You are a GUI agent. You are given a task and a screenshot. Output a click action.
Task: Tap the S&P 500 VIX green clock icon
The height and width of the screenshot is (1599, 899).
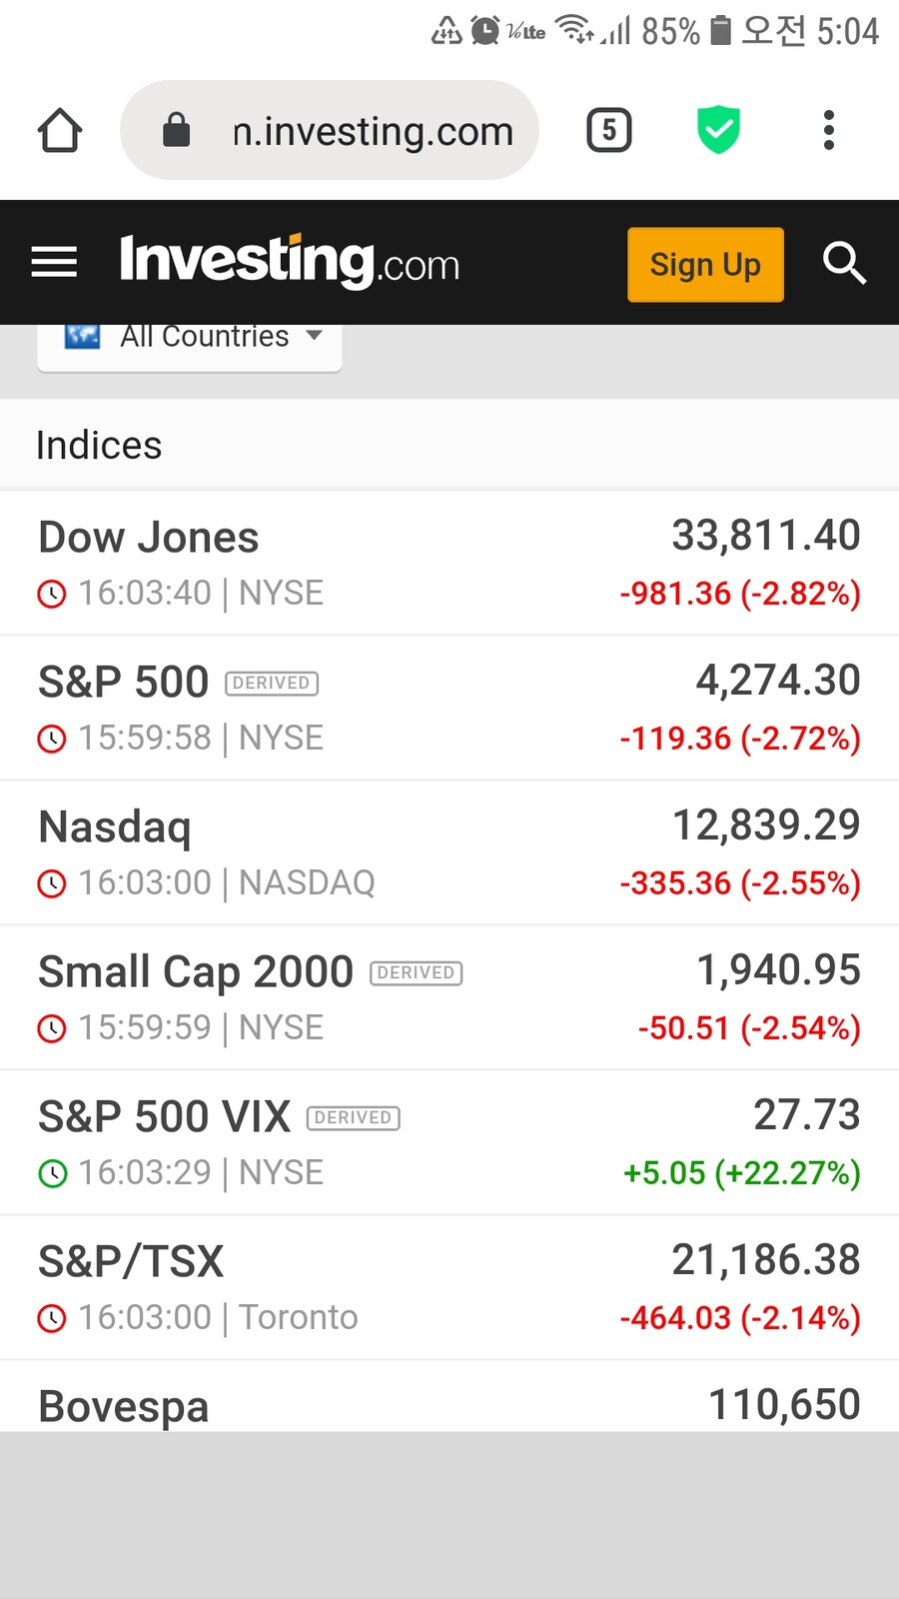tap(52, 1173)
